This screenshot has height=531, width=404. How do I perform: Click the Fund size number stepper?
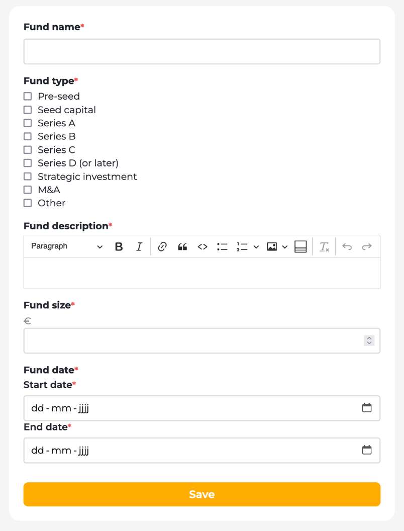click(x=369, y=340)
